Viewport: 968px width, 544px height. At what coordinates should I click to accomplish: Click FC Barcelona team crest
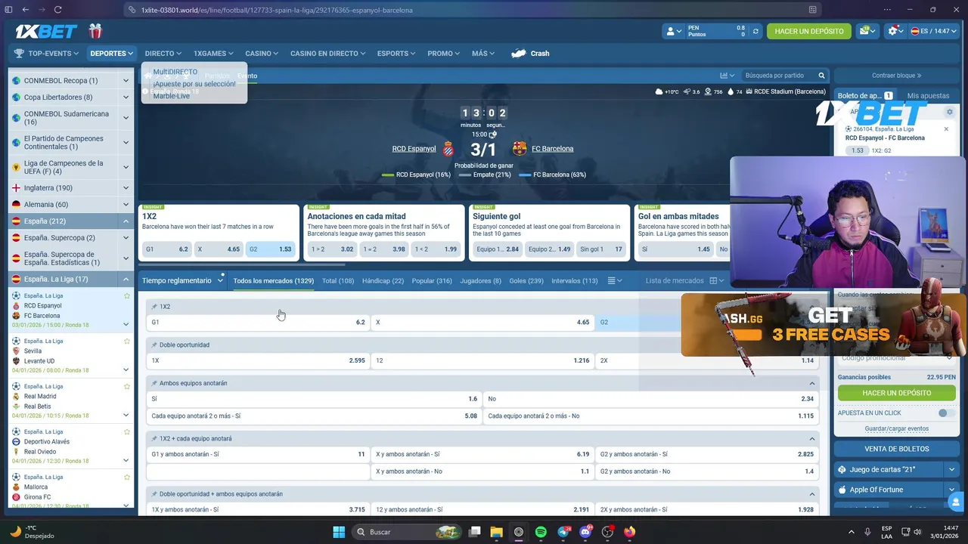pyautogui.click(x=520, y=149)
